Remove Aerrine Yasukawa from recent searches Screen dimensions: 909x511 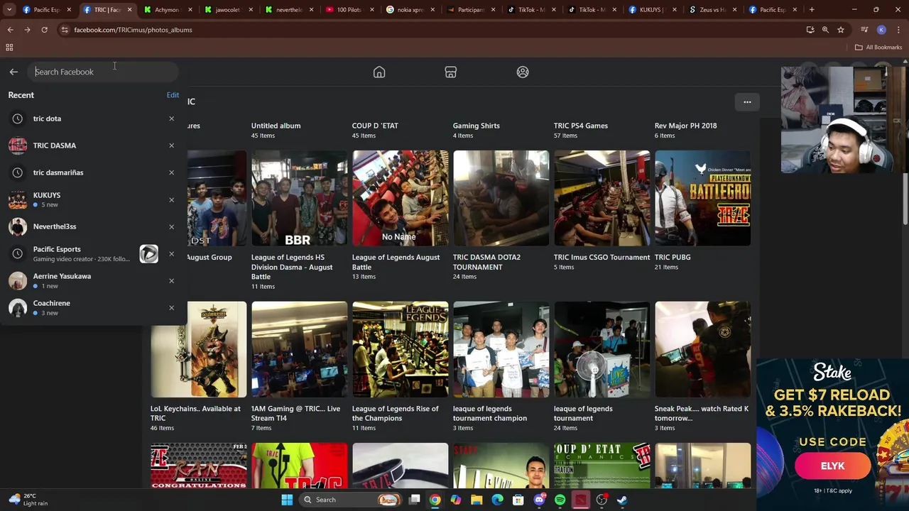[171, 280]
